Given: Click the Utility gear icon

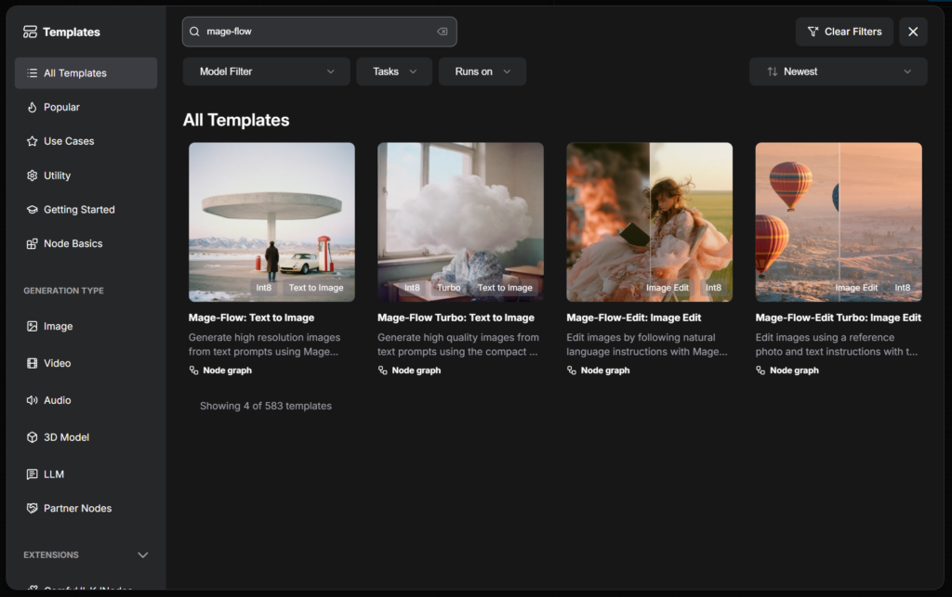Looking at the screenshot, I should [33, 175].
